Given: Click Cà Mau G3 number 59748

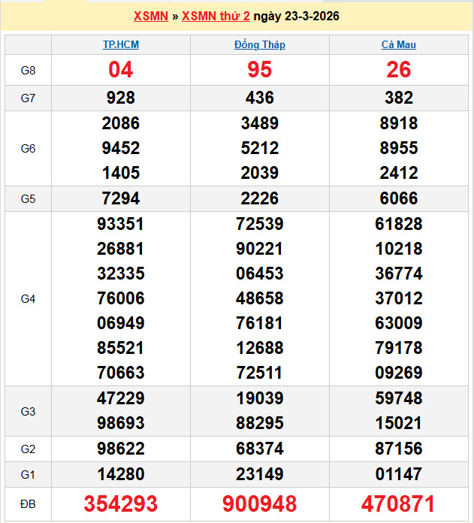Looking at the screenshot, I should click(x=399, y=398).
